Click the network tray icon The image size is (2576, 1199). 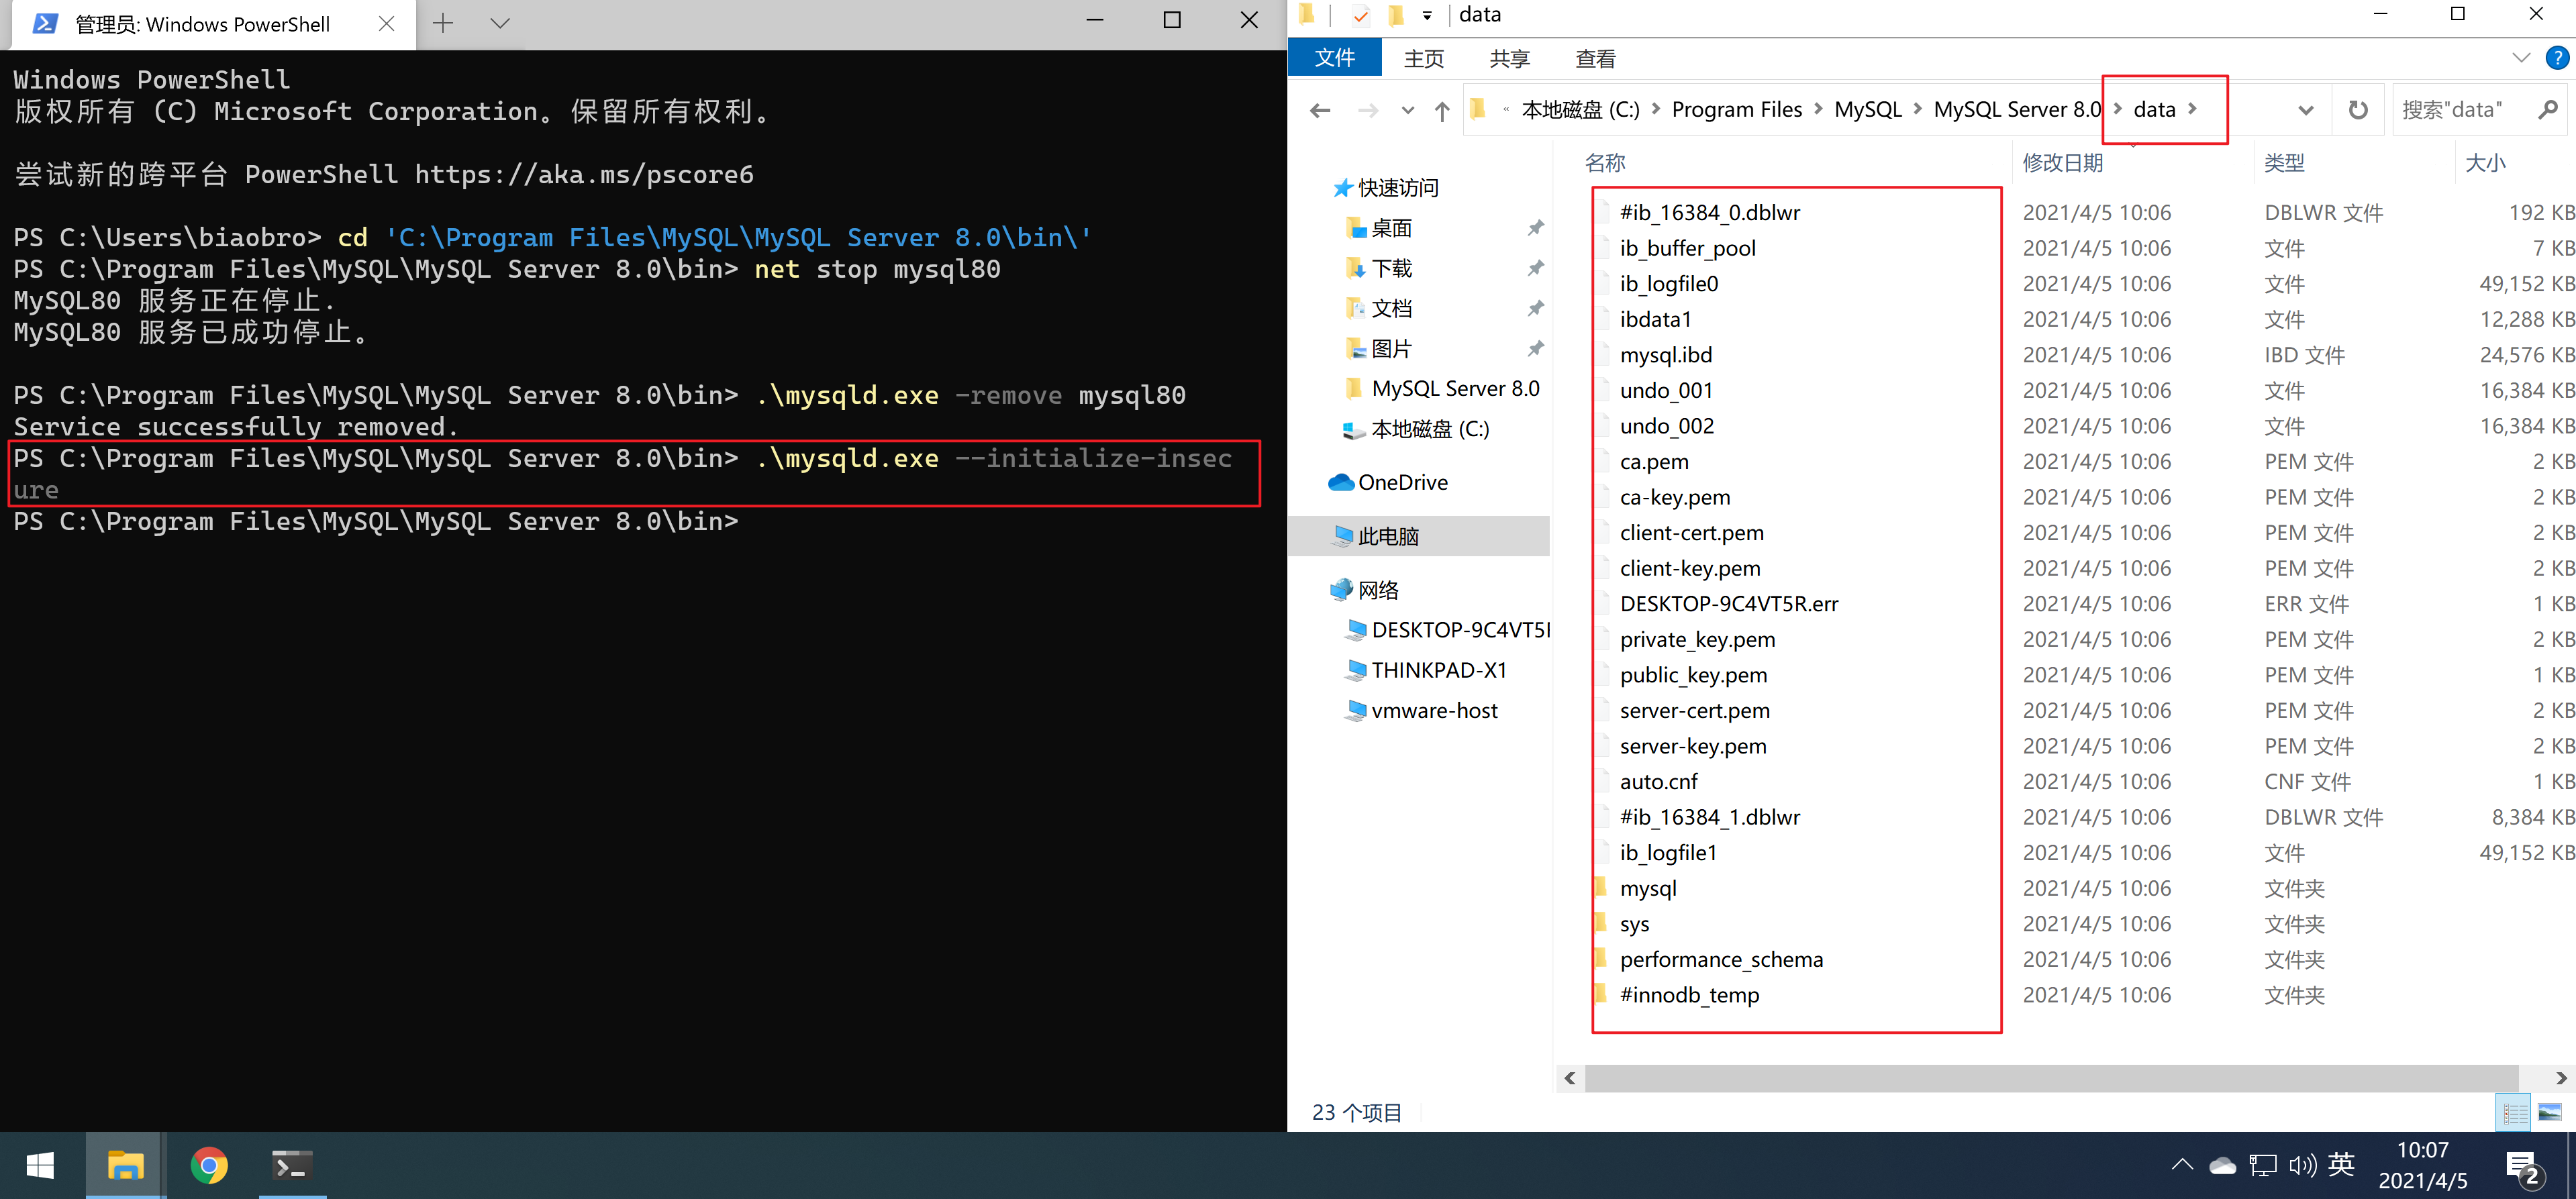pyautogui.click(x=2262, y=1165)
